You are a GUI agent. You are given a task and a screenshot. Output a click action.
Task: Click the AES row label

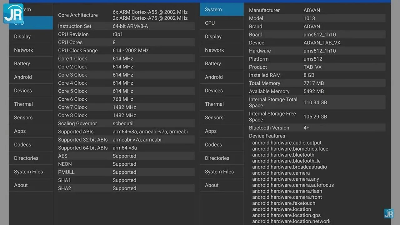63,156
